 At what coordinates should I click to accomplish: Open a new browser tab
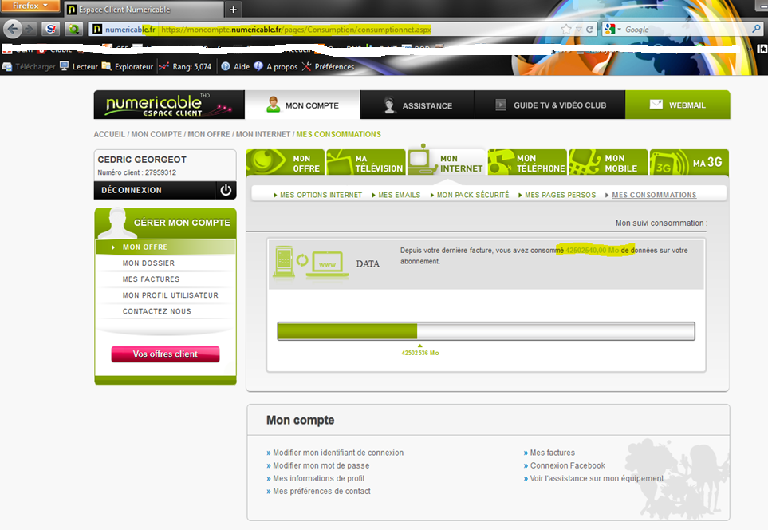pyautogui.click(x=233, y=10)
